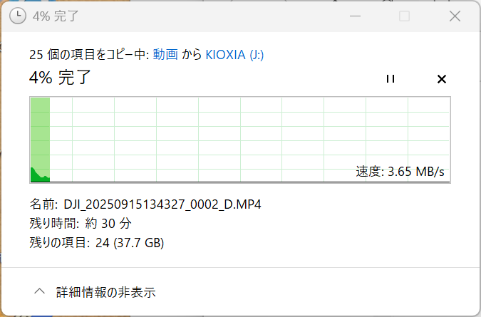Screen dimensions: 481x317
Task: Close the copy progress window
Action: [455, 16]
